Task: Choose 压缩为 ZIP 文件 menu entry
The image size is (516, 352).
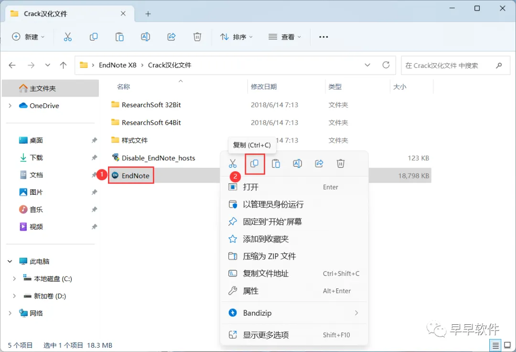Action: 294,256
